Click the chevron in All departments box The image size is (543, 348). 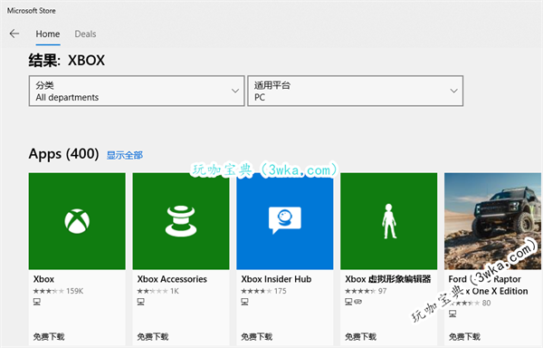[x=235, y=91]
